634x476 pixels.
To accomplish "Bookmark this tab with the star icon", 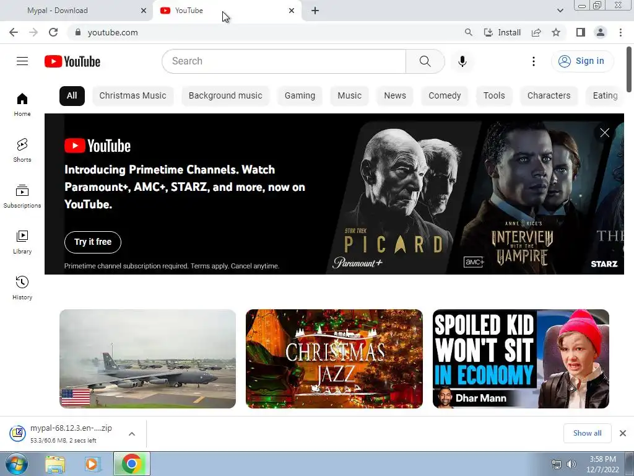I will point(556,32).
